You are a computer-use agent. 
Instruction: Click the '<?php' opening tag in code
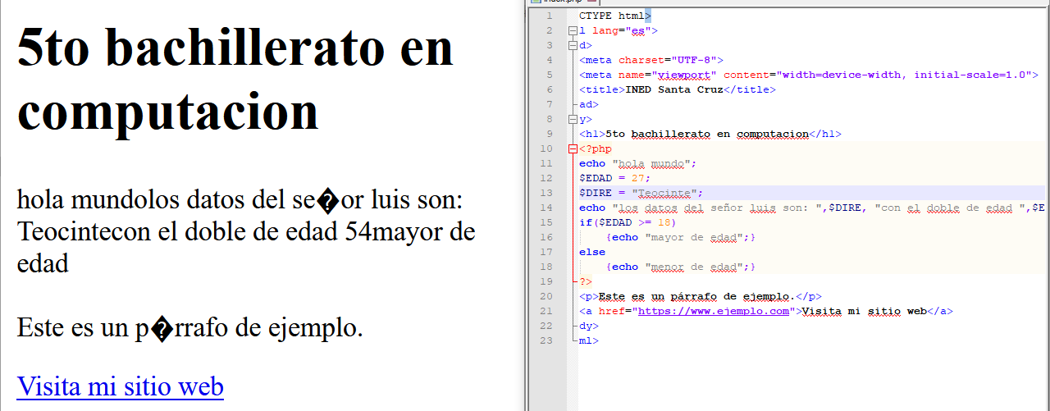point(596,148)
